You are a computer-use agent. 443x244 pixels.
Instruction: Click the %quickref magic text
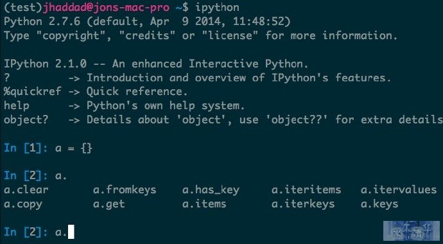point(33,92)
